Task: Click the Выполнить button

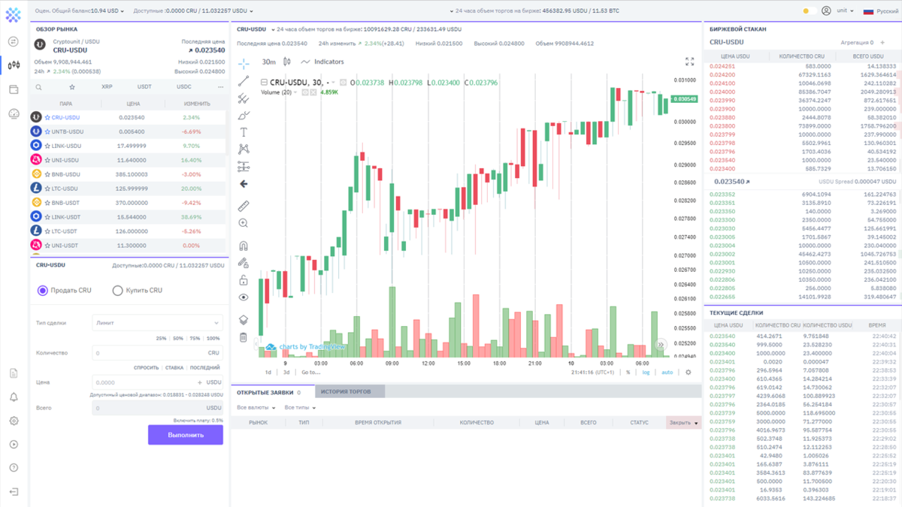Action: click(x=185, y=436)
